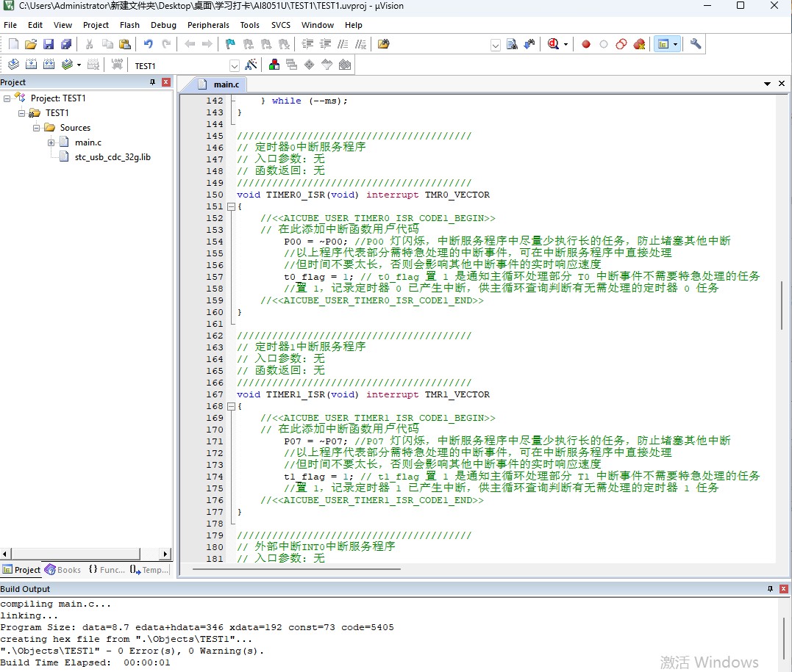Click the Copy icon in the toolbar
792x672 pixels.
(x=107, y=44)
